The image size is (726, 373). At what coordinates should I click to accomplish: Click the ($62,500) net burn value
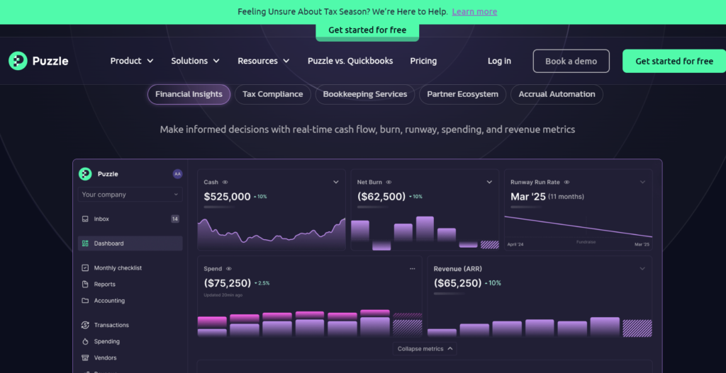[381, 197]
